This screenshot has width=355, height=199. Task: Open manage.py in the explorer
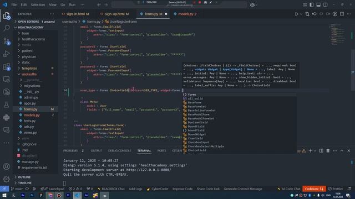coord(30,161)
